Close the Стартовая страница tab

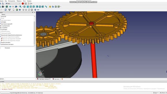(x=50, y=79)
